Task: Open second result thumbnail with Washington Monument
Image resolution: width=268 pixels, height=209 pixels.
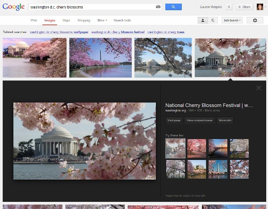Action: pyautogui.click(x=100, y=57)
